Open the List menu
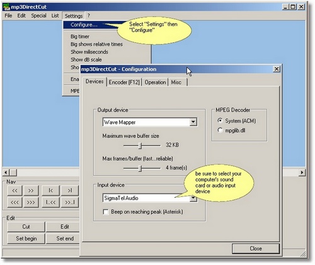The height and width of the screenshot is (265, 315). pos(55,16)
